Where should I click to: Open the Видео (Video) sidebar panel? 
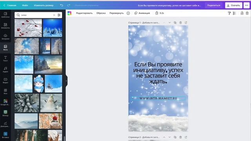(x=5, y=80)
